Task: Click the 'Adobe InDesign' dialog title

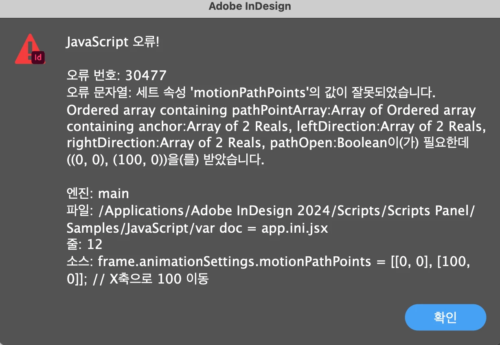Action: (x=250, y=7)
